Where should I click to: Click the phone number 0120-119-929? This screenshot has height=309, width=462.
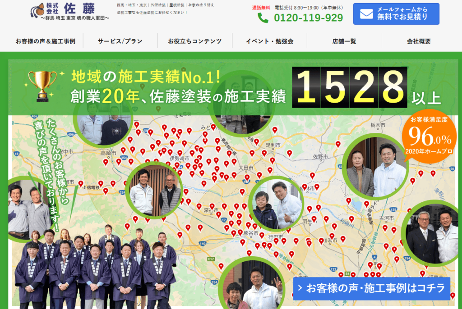pyautogui.click(x=308, y=18)
